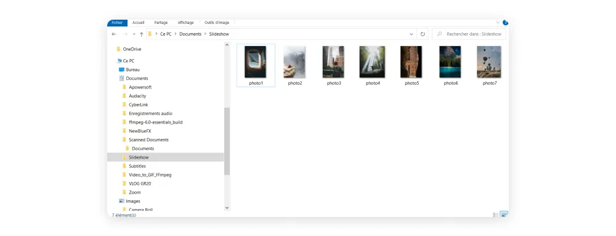Select the photo7 balloons thumbnail
616x236 pixels.
[489, 62]
